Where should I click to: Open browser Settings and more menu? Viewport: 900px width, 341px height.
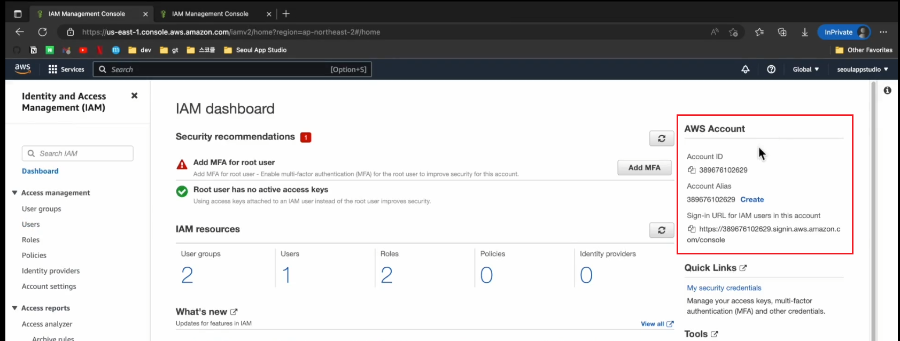[x=883, y=32]
